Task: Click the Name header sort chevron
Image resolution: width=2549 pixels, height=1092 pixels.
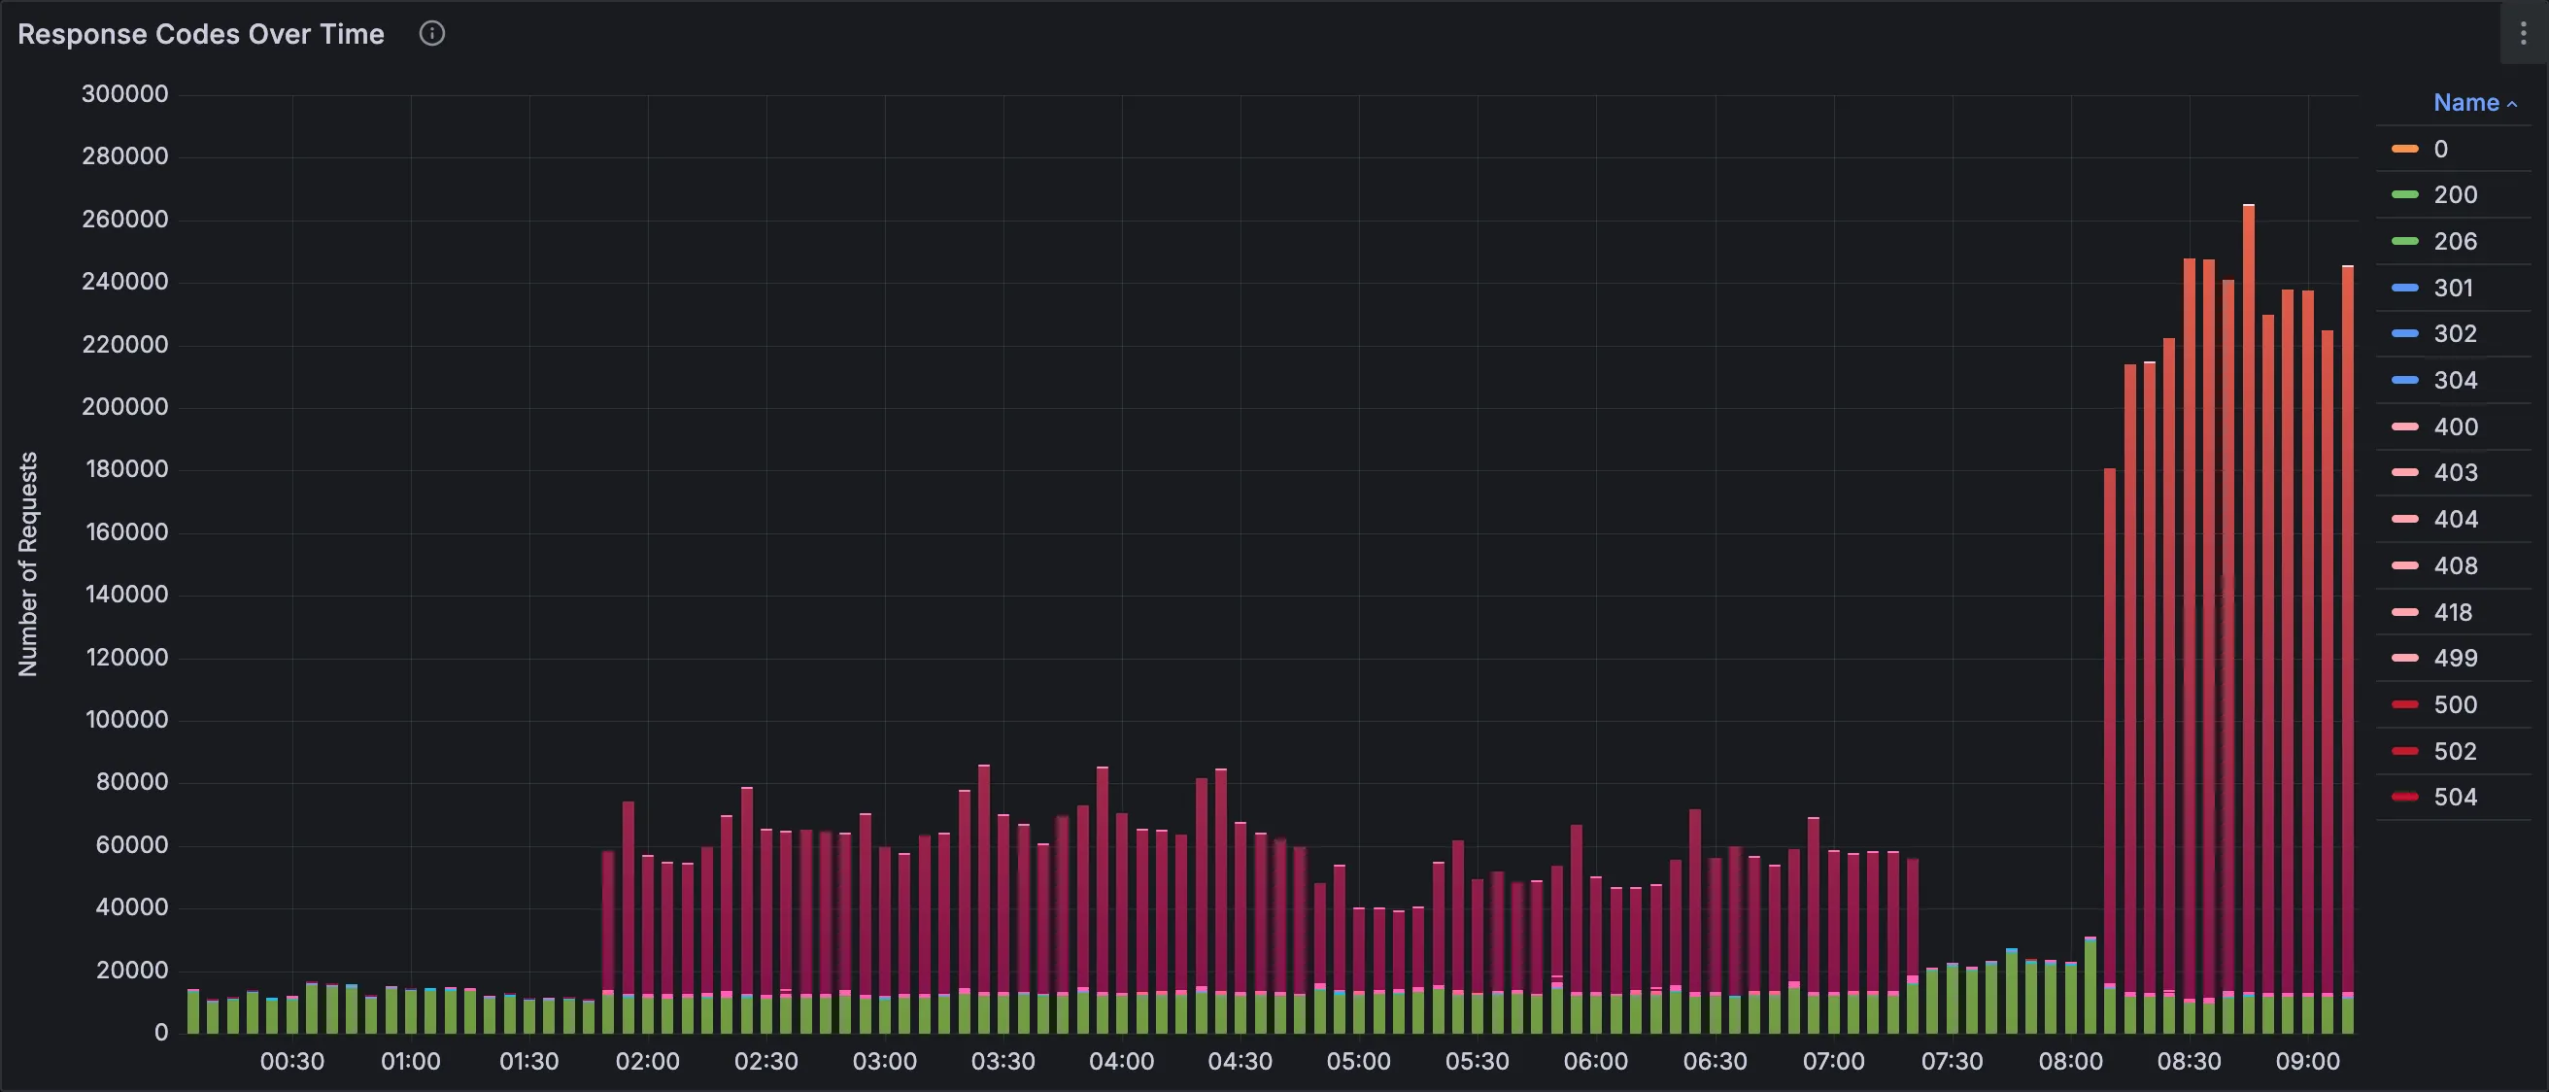Action: (2511, 102)
